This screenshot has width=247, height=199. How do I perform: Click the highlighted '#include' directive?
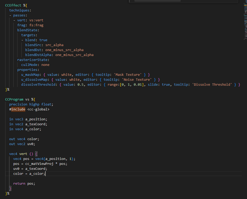[17, 109]
